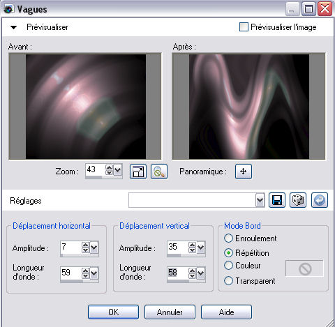Click the vertical Longueur d'onde field

178,273
